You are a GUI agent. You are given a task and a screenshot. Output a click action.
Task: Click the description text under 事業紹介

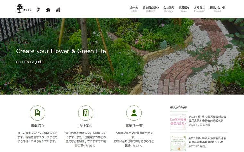[38, 137]
